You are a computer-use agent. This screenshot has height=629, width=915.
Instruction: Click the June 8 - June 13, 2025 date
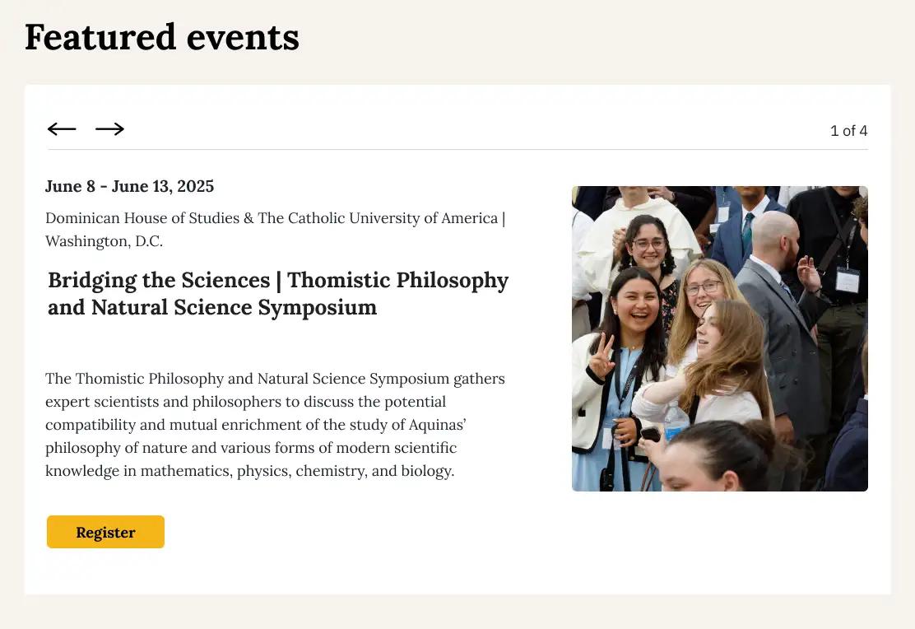129,186
